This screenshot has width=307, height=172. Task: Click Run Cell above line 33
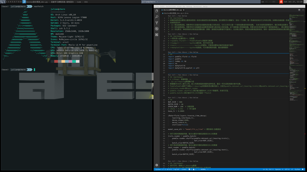coord(172,98)
